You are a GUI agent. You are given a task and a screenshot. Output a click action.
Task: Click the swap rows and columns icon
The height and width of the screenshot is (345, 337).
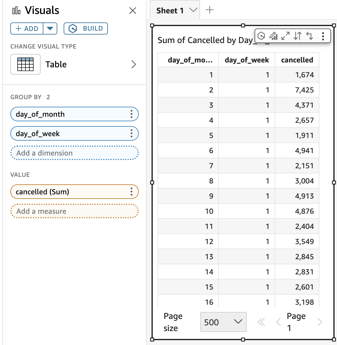pyautogui.click(x=310, y=36)
